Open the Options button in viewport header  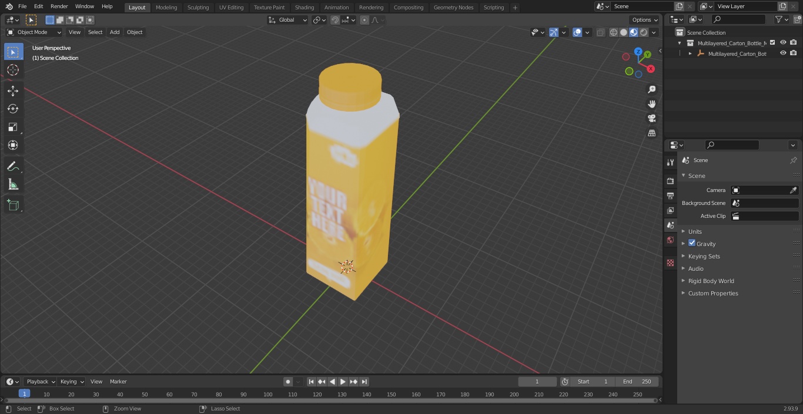point(645,20)
